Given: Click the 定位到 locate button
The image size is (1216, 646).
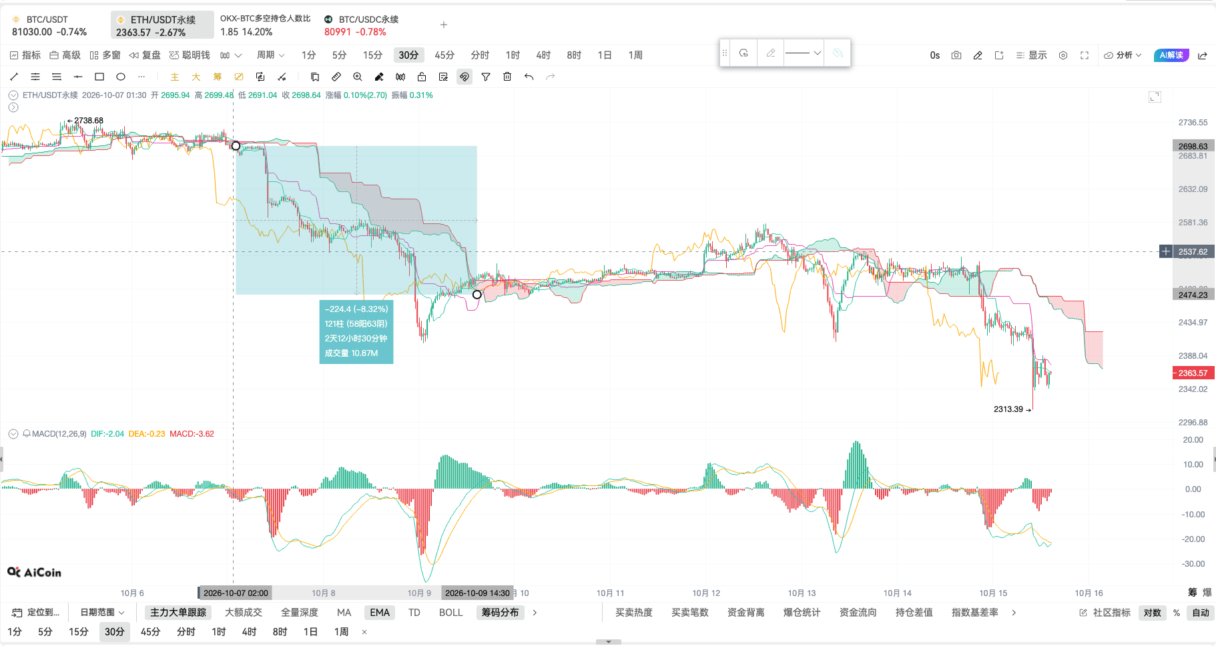Looking at the screenshot, I should click(x=36, y=612).
